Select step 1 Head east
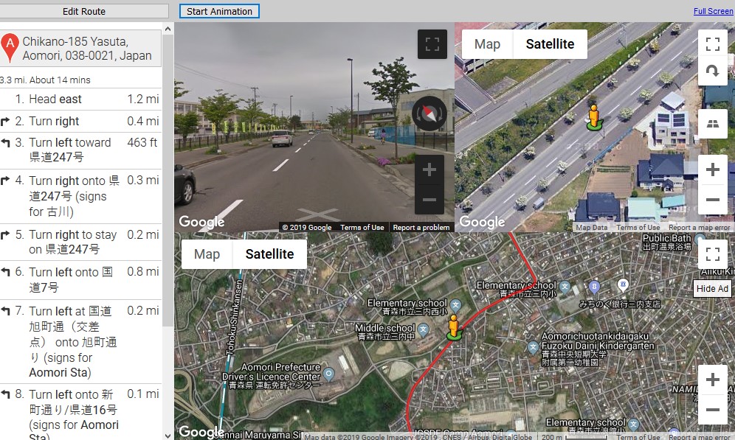This screenshot has width=735, height=440. point(80,99)
